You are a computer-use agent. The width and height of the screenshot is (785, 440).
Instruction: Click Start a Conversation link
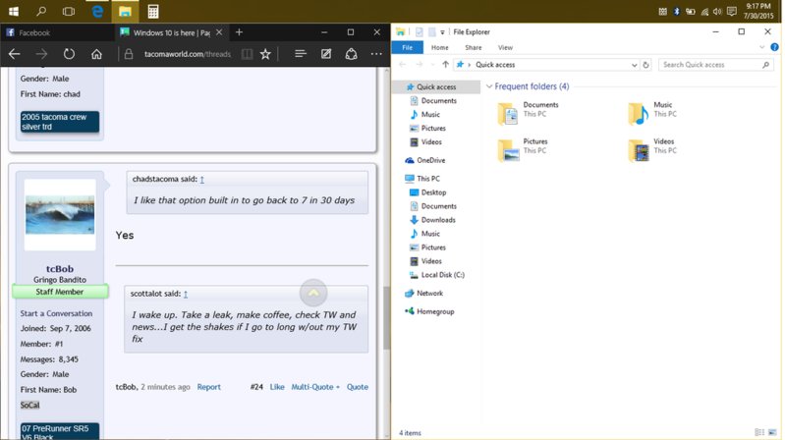click(56, 313)
